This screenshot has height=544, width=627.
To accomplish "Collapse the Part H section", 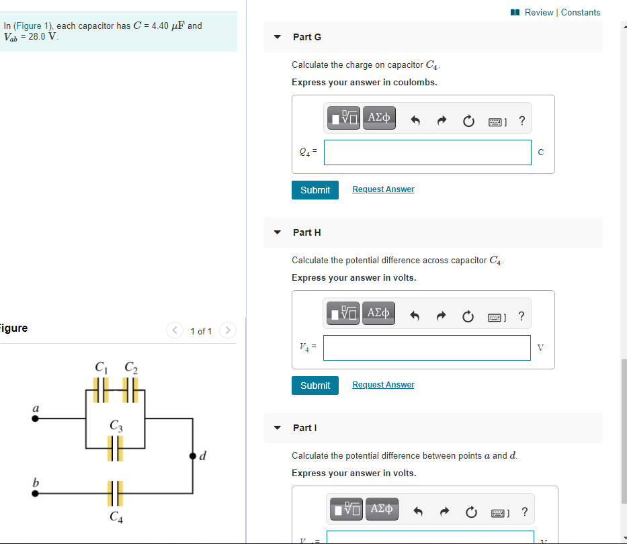I will point(277,232).
